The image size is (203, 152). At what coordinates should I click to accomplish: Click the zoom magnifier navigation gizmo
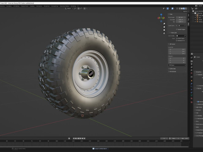point(164,24)
